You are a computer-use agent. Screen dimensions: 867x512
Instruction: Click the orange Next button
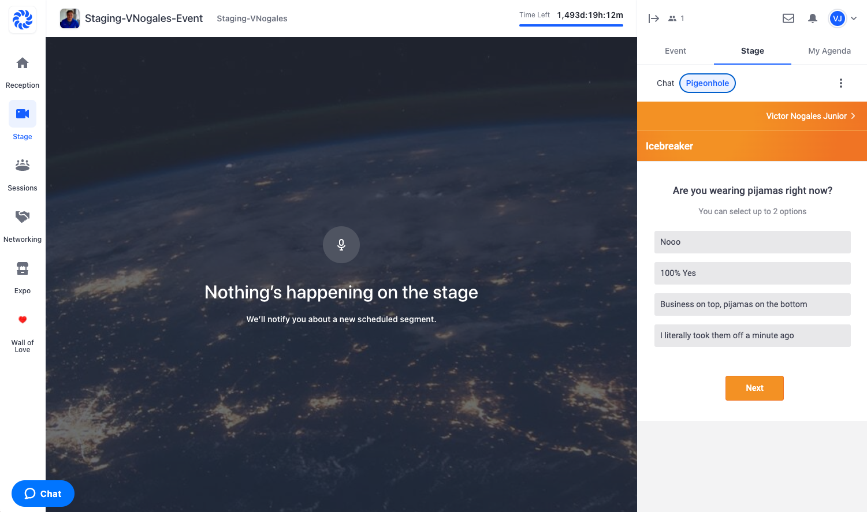click(754, 388)
